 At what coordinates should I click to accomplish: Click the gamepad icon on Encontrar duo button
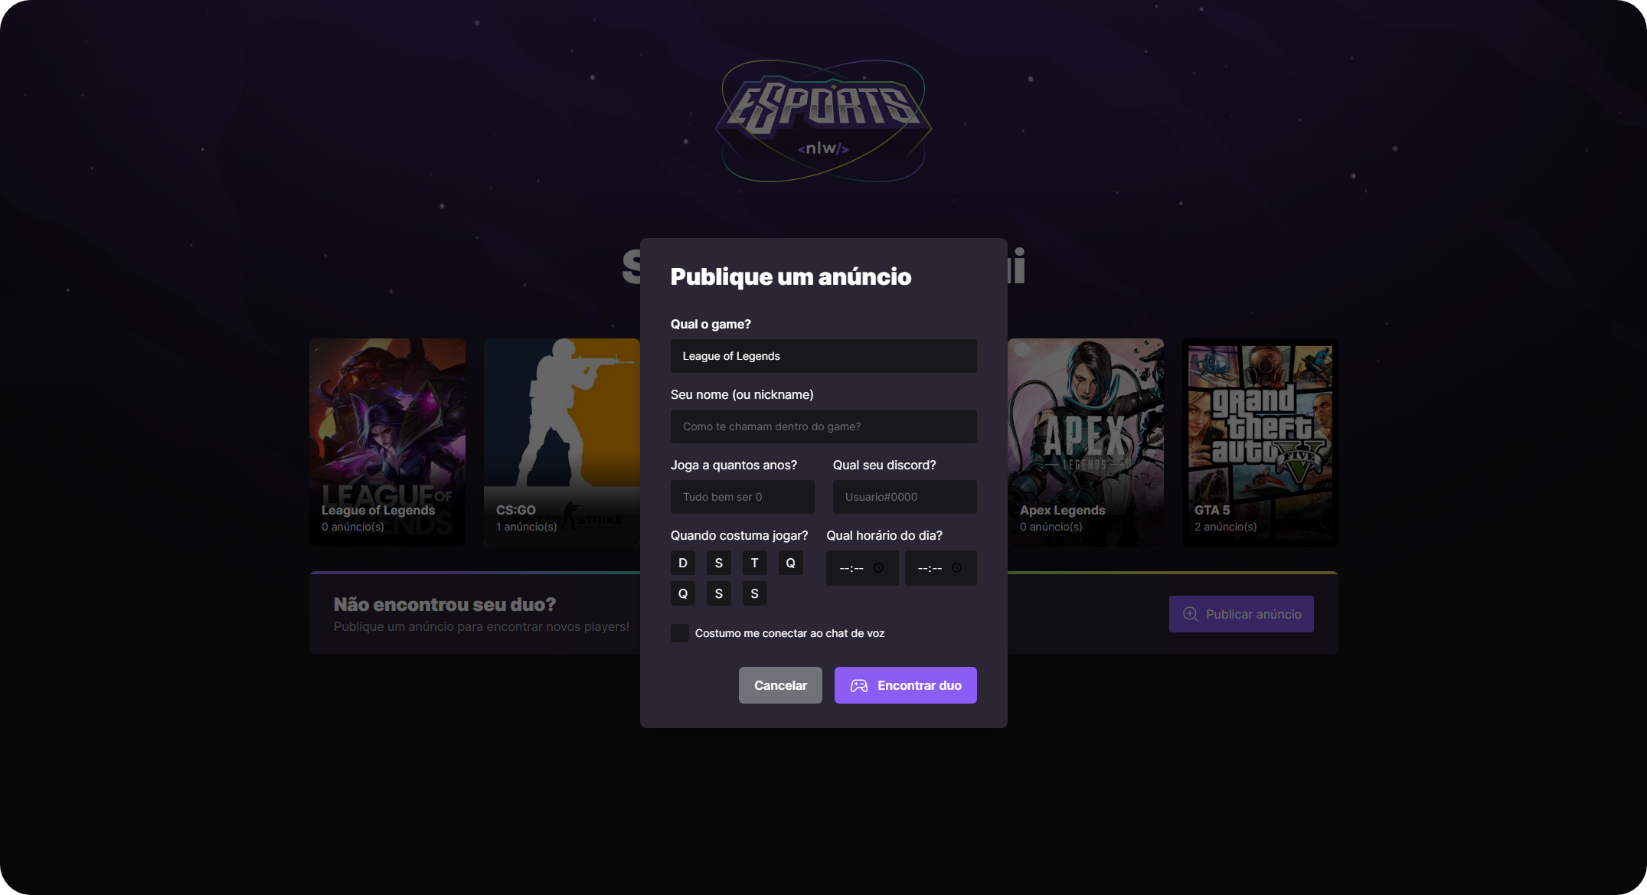pos(860,685)
